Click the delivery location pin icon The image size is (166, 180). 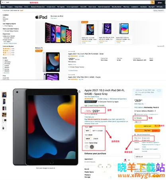pyautogui.click(x=135, y=114)
